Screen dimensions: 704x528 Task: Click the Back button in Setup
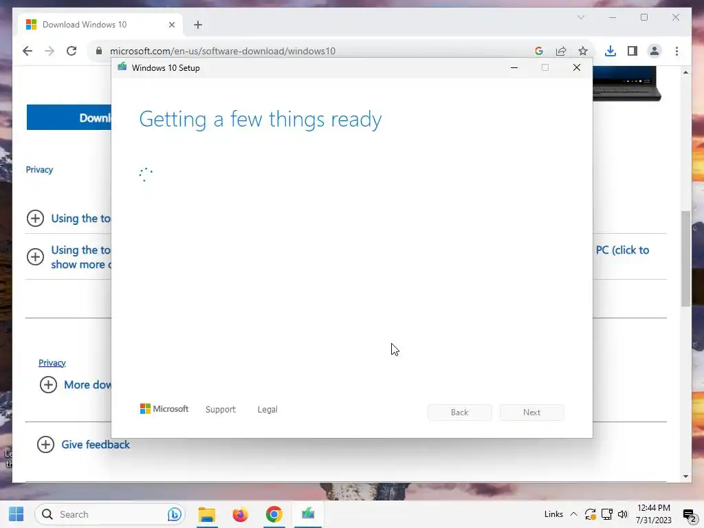(x=459, y=412)
